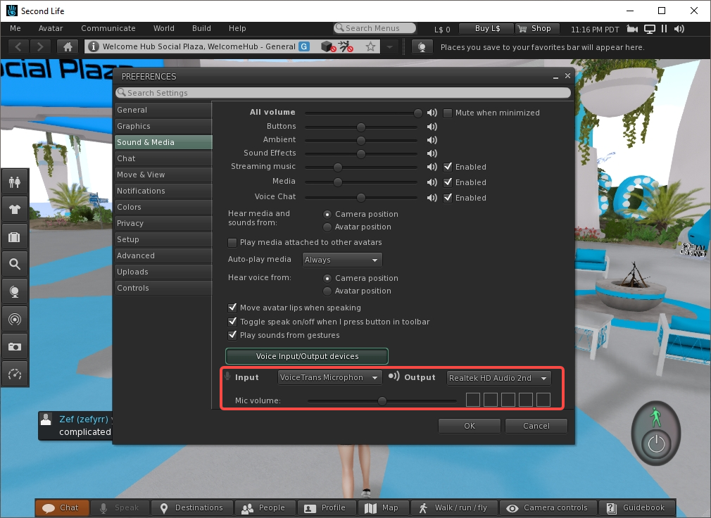Open the Output device Realtek dropdown
The image size is (711, 518).
click(x=498, y=377)
